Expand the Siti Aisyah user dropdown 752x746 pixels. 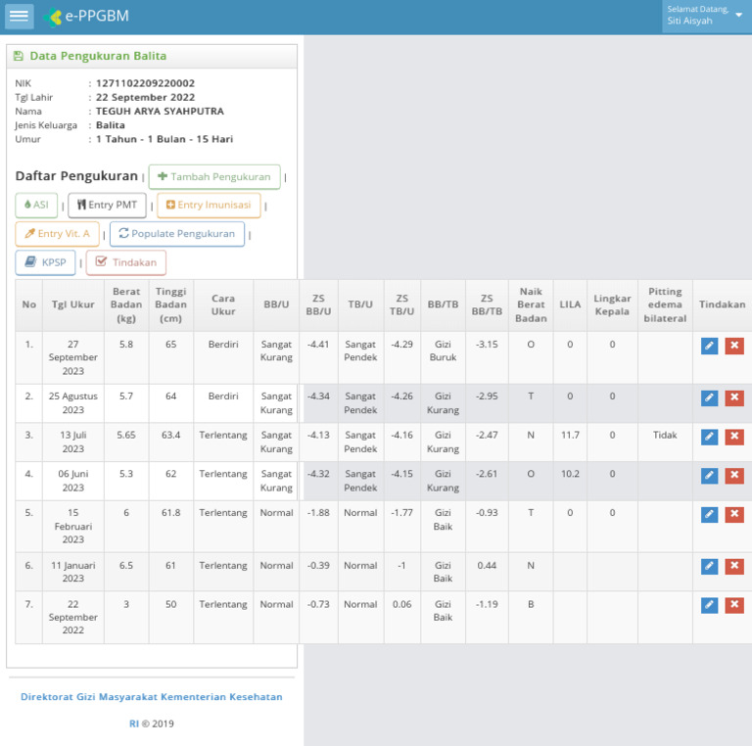click(x=705, y=16)
